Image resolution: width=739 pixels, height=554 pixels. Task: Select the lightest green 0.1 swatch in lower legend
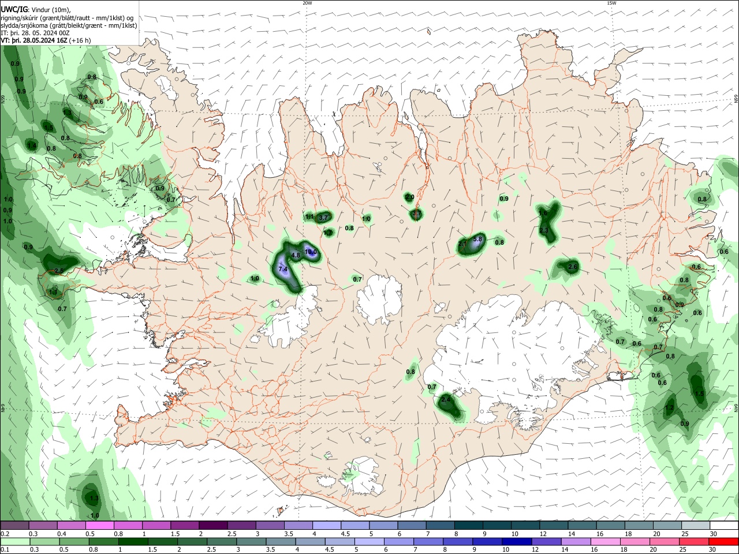tap(15, 542)
